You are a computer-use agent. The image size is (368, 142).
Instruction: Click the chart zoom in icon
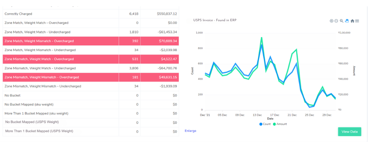[332, 21]
